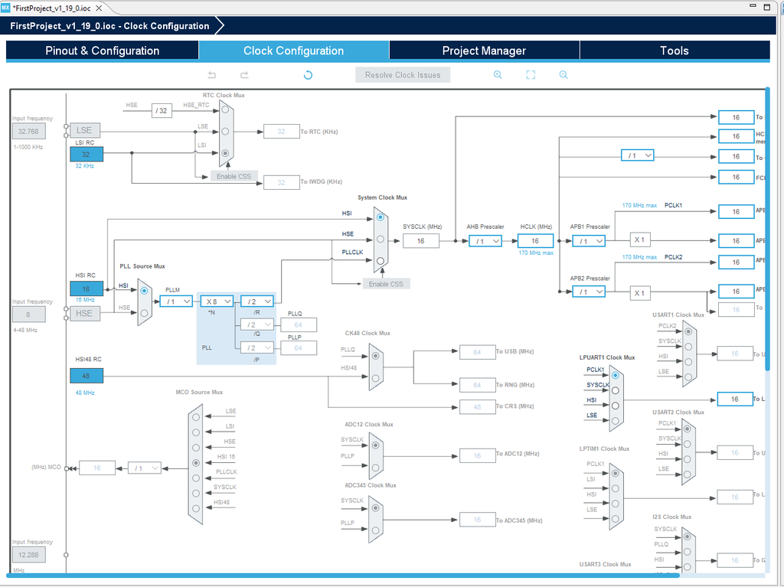Click the vertical scrollbar on the right
The height and width of the screenshot is (587, 784).
click(x=767, y=230)
